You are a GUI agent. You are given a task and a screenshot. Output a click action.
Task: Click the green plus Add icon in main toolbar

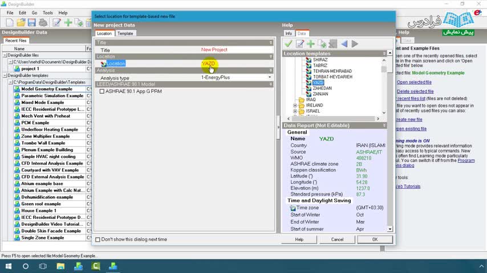(x=68, y=23)
